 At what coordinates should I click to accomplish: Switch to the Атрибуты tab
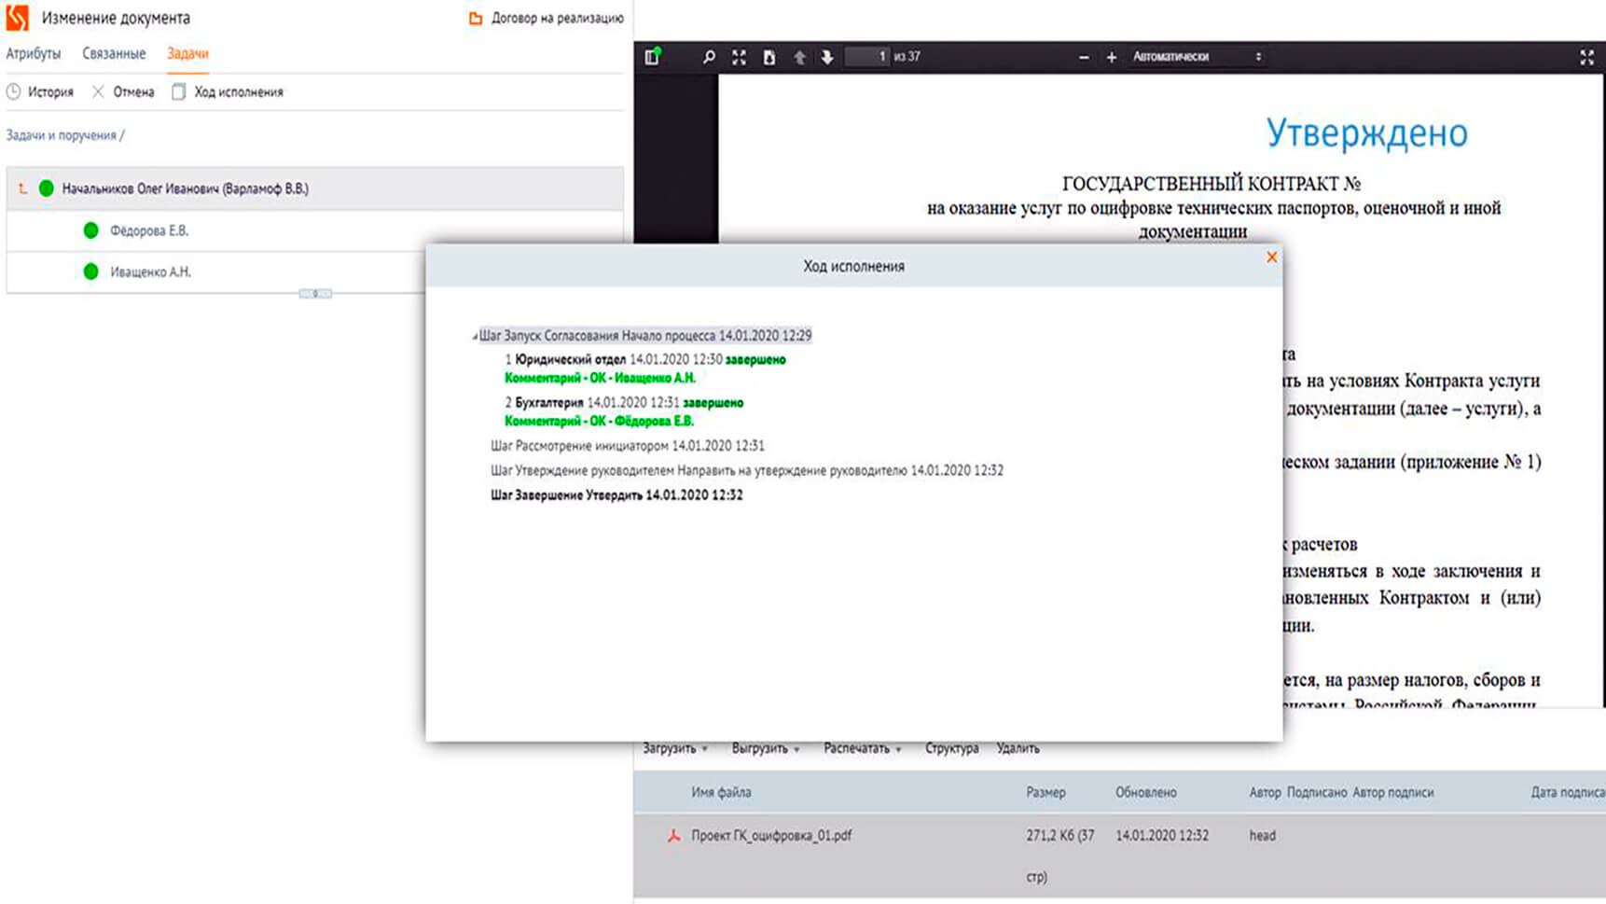34,53
